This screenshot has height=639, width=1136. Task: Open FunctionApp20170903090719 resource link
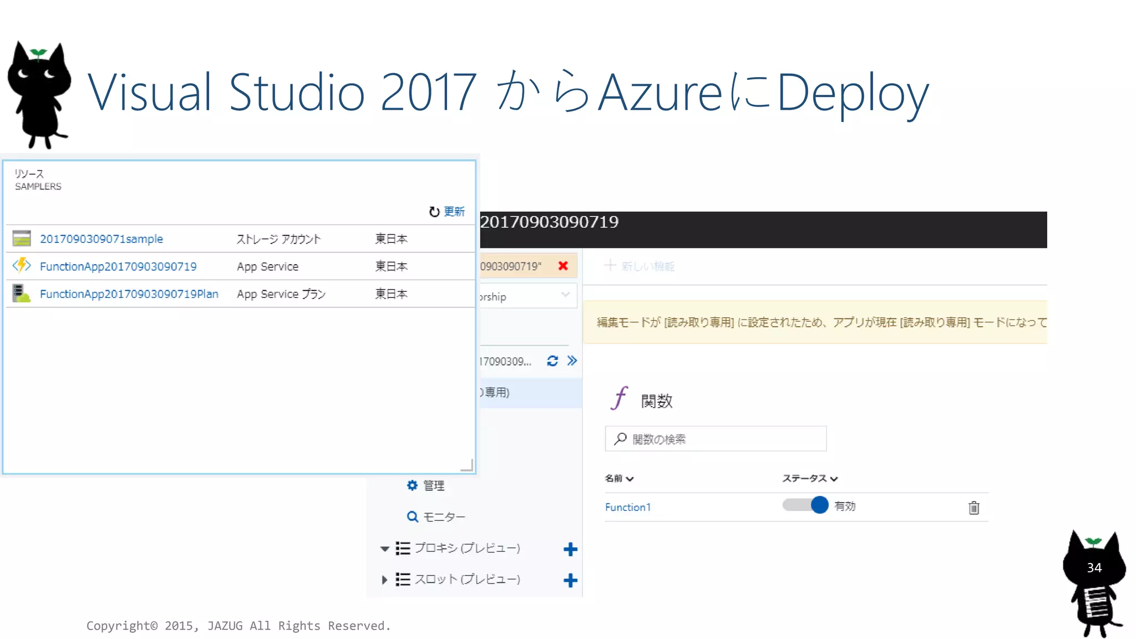pyautogui.click(x=118, y=266)
